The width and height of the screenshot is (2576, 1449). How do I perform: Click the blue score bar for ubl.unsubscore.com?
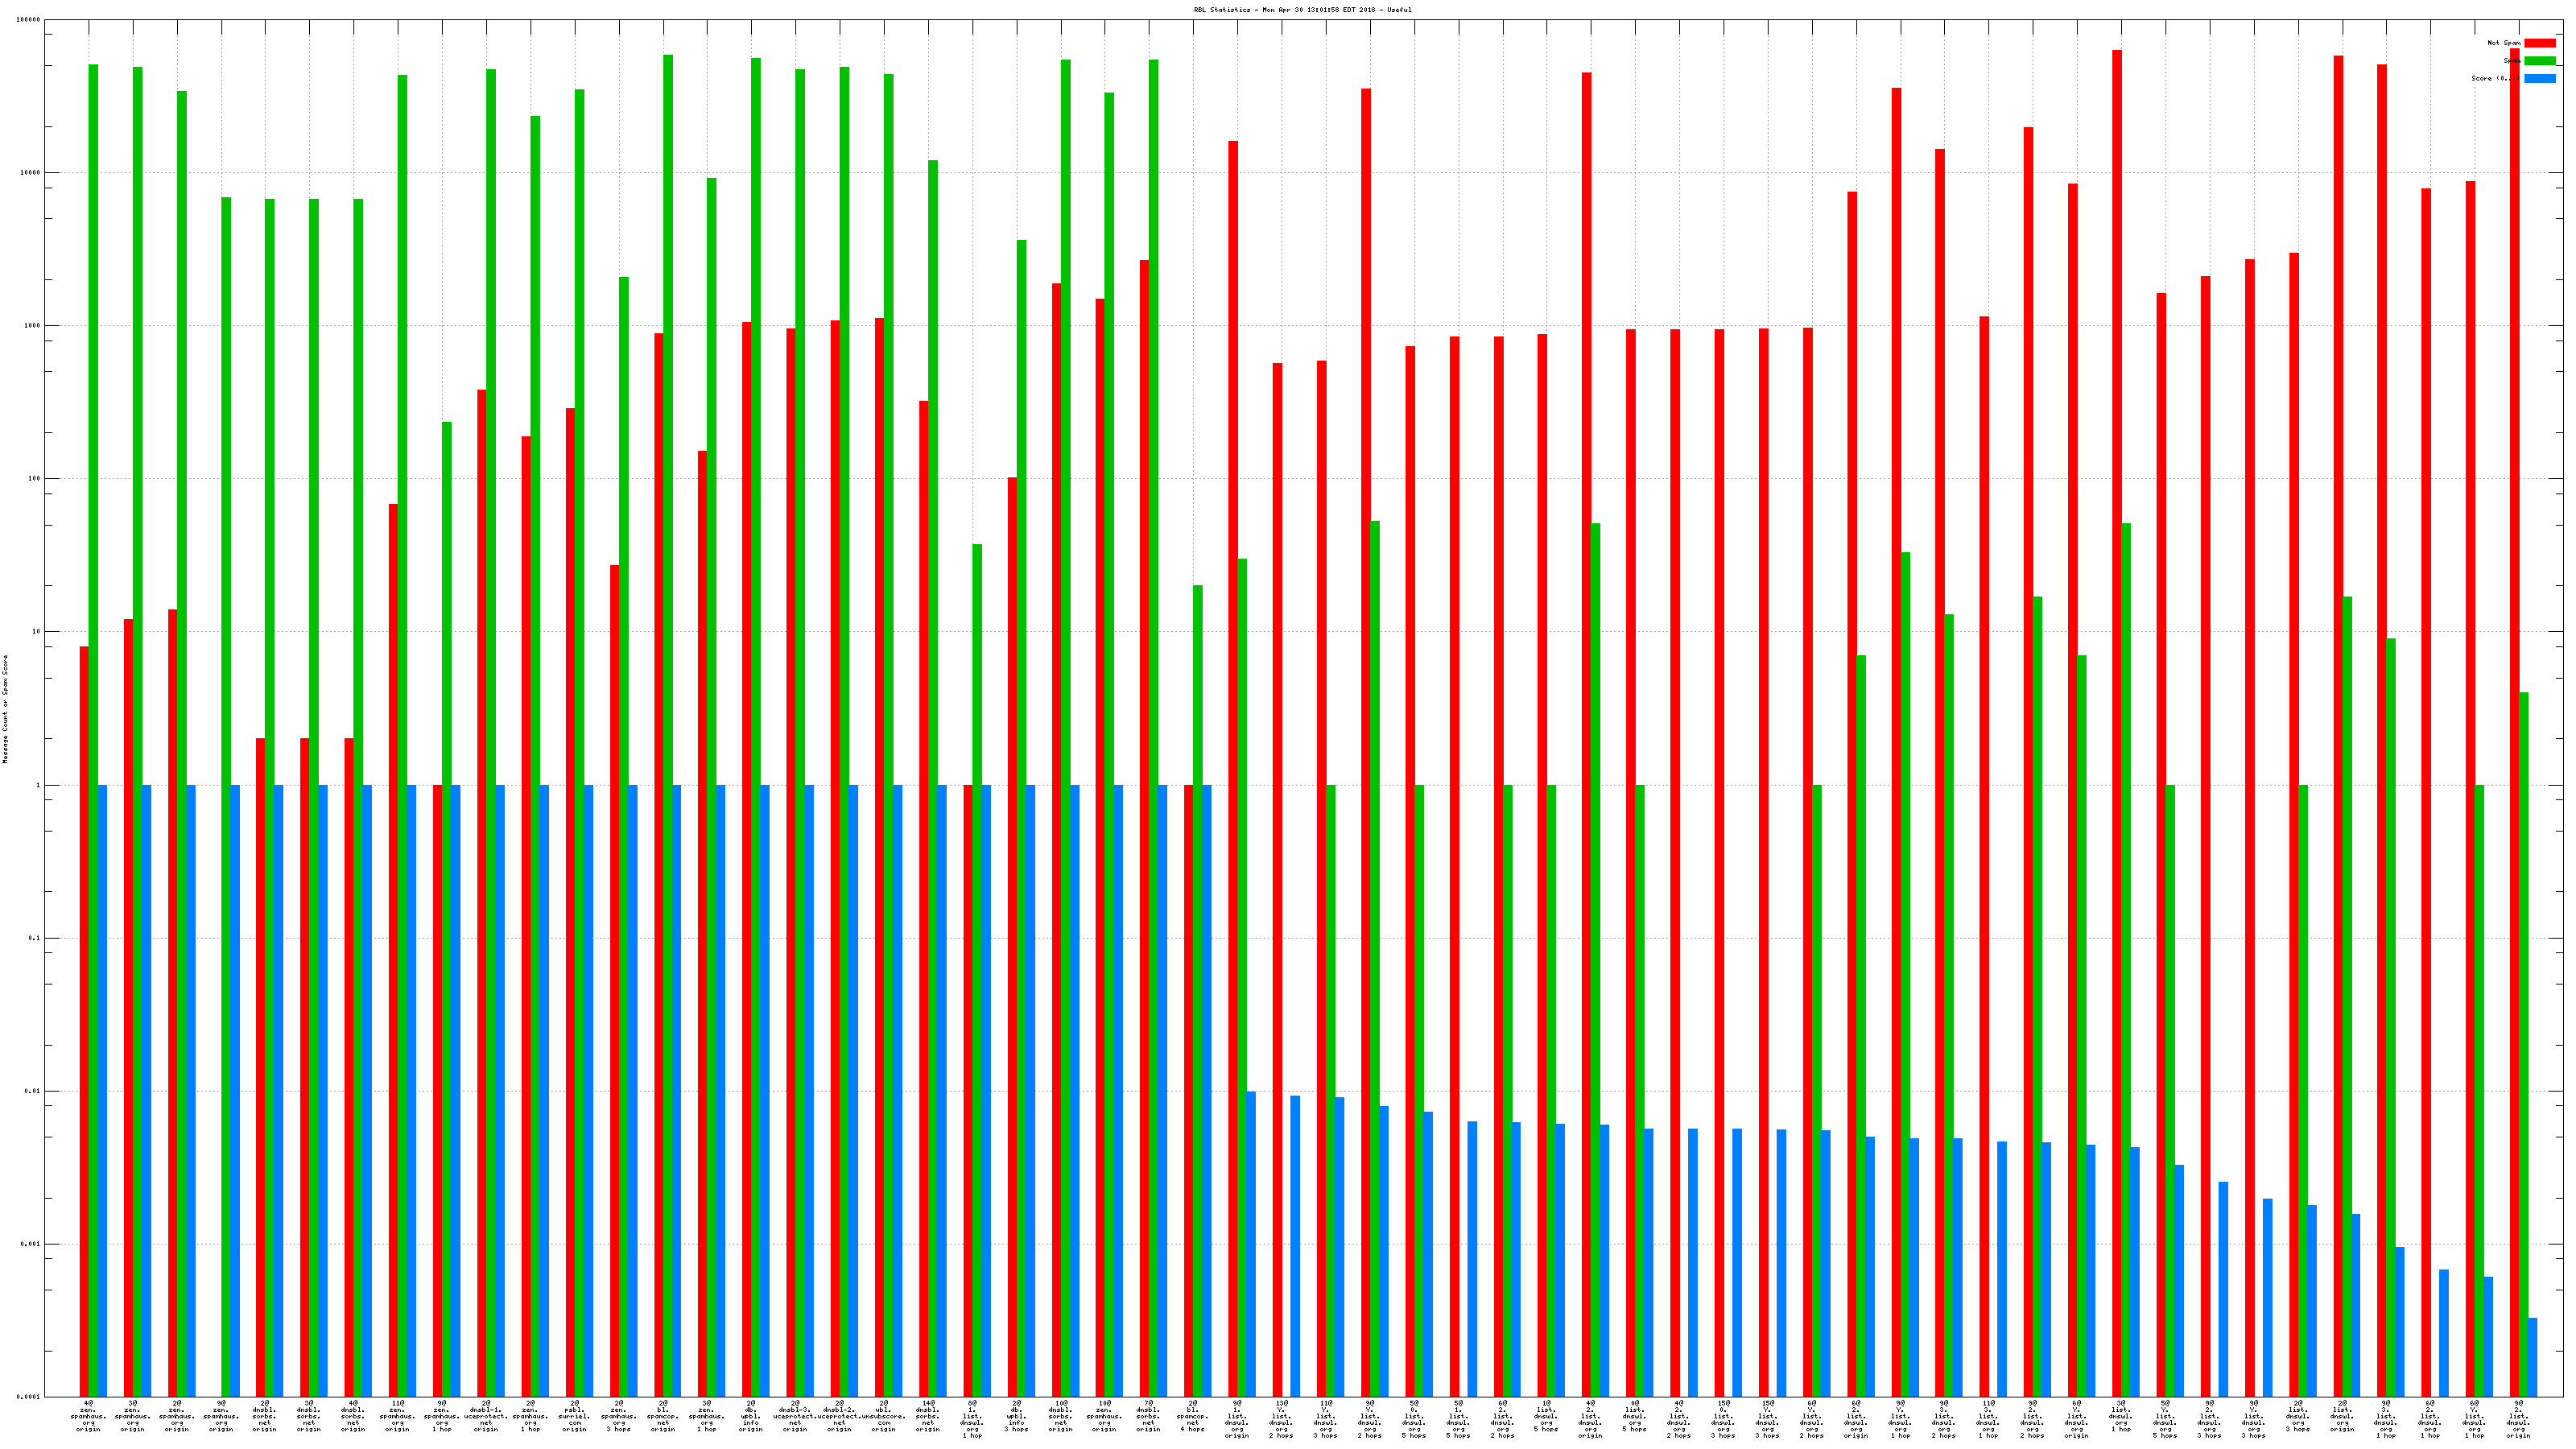[x=897, y=1090]
